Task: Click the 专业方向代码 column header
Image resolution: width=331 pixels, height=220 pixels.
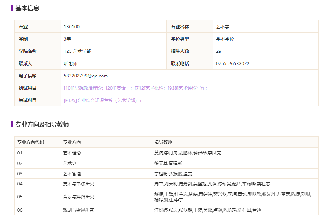Action: (30, 142)
